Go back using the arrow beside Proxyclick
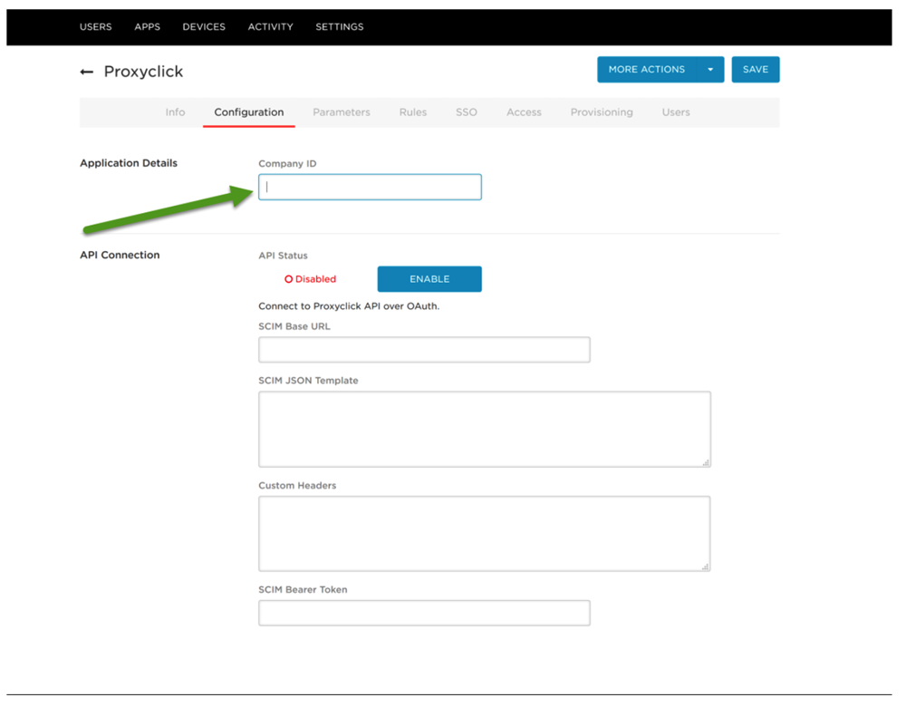 click(87, 72)
